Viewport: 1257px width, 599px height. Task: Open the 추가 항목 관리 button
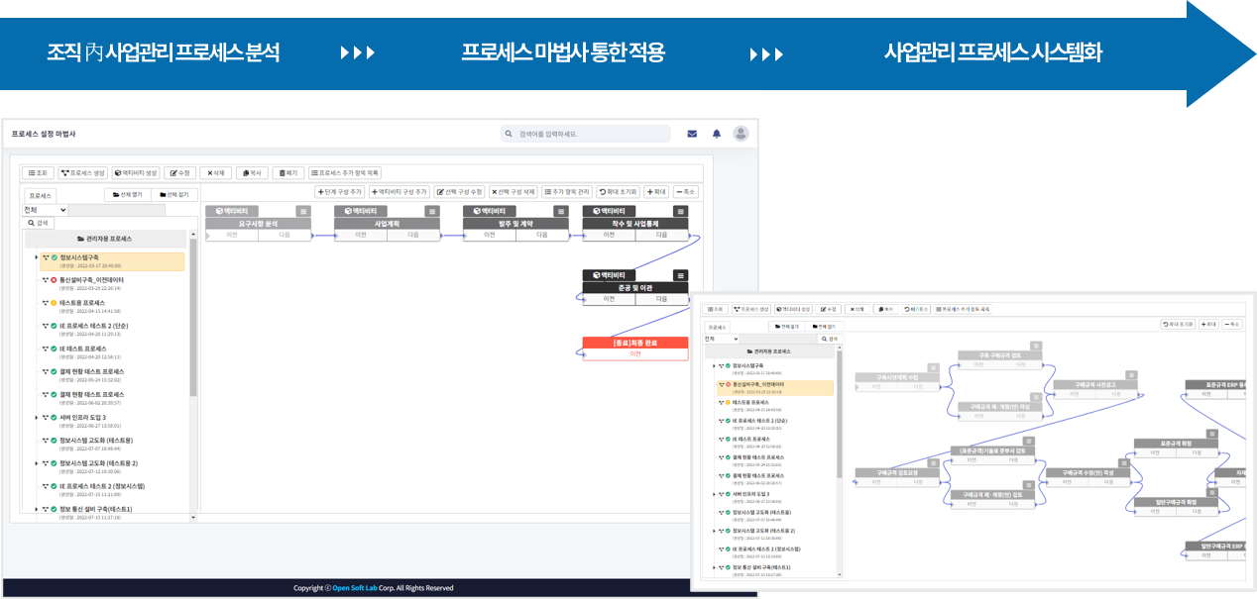click(568, 192)
